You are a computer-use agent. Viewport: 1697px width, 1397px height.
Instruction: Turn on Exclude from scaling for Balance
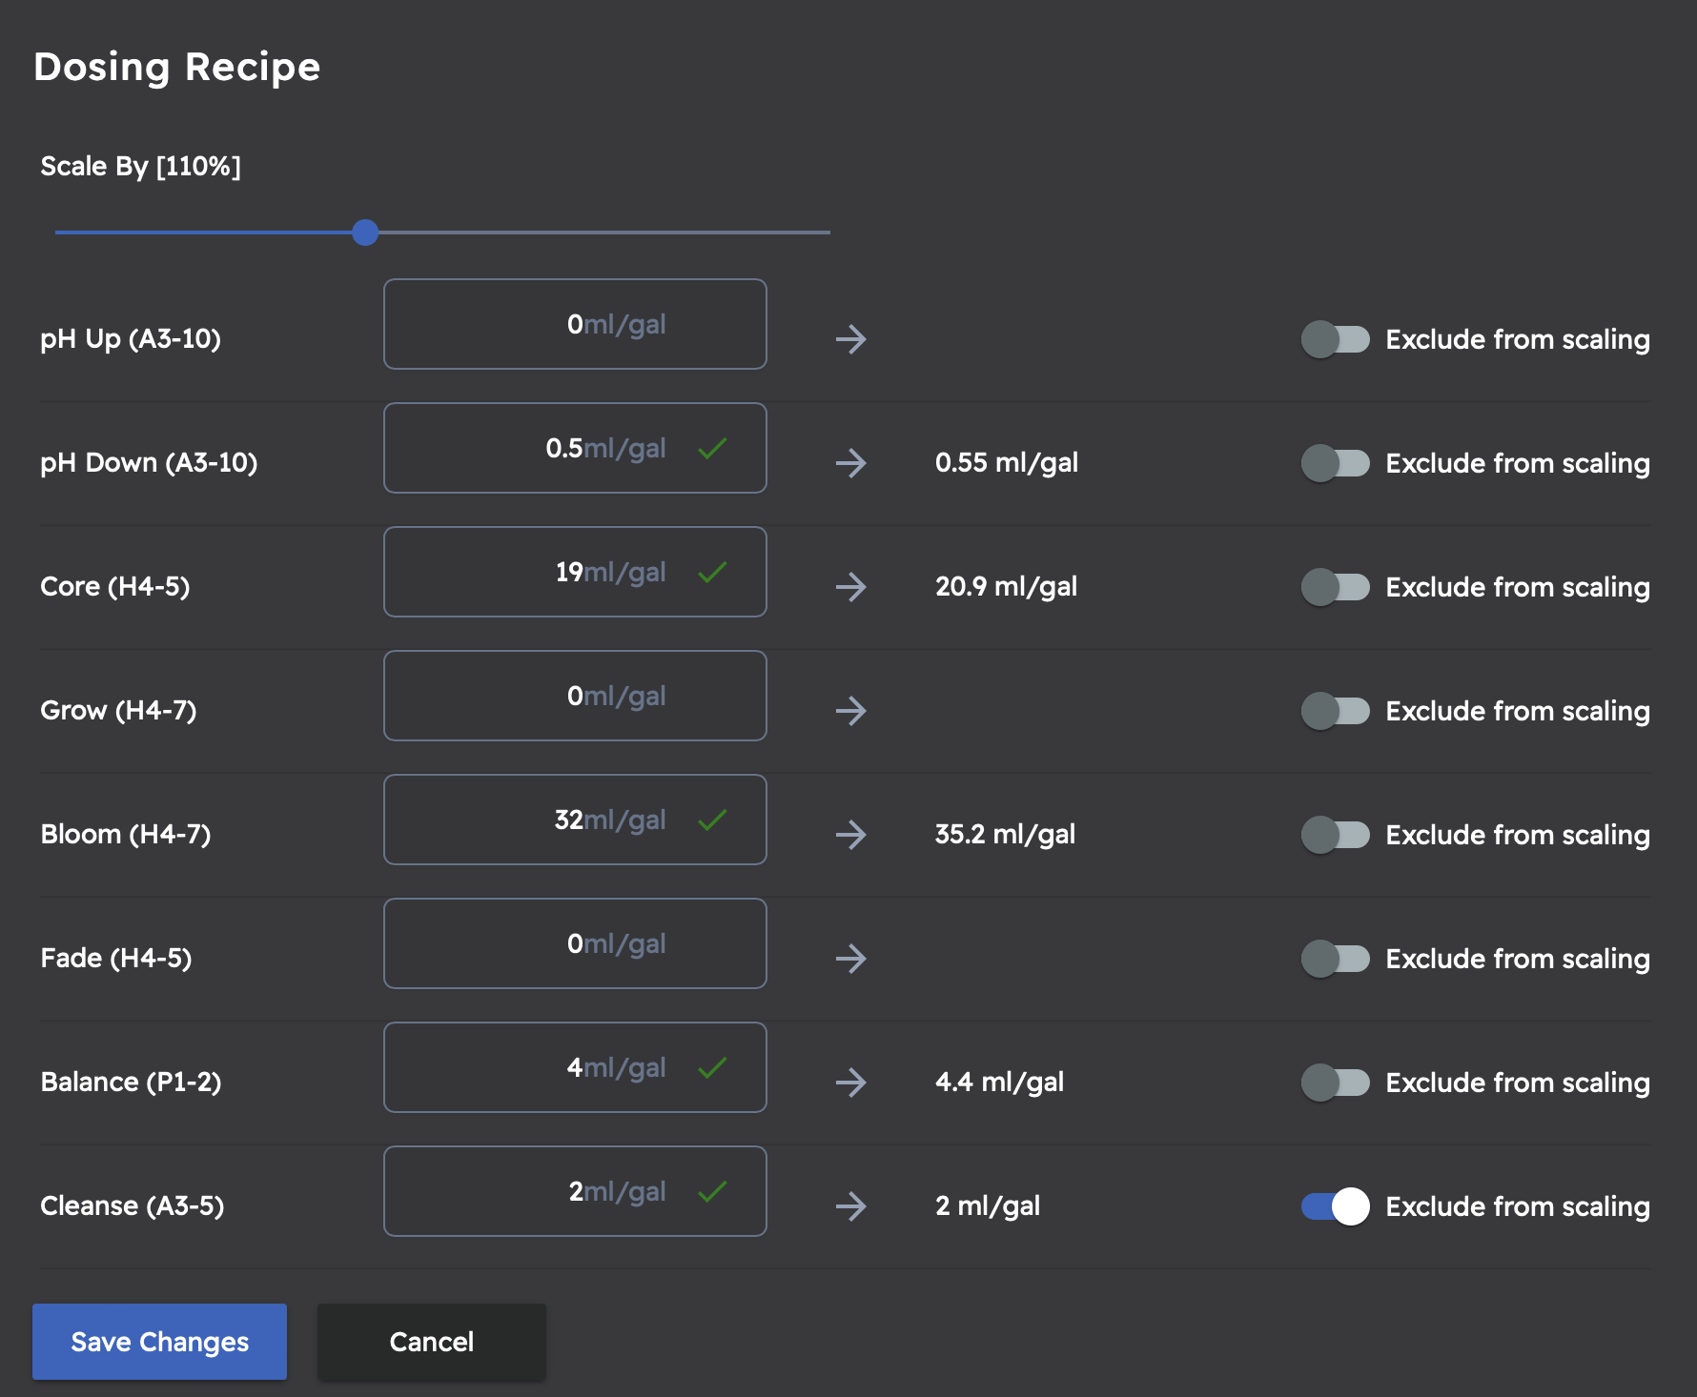(1335, 1083)
